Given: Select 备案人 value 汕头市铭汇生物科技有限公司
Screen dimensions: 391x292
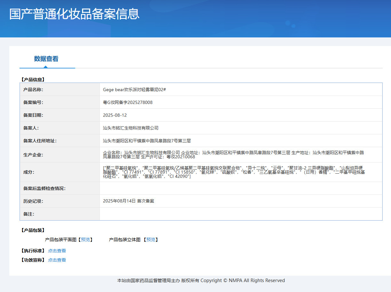Looking at the screenshot, I should tap(131, 128).
